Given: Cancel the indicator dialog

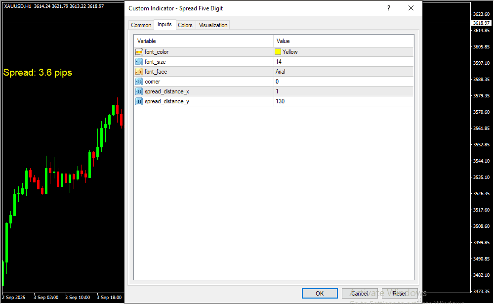Looking at the screenshot, I should pyautogui.click(x=360, y=294).
